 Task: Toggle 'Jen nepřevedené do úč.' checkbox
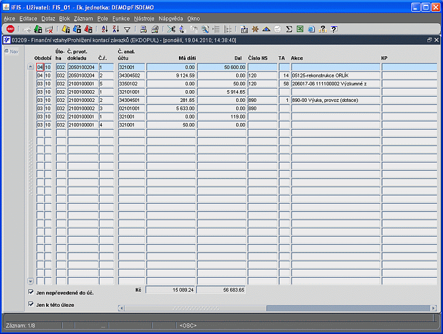pyautogui.click(x=31, y=292)
